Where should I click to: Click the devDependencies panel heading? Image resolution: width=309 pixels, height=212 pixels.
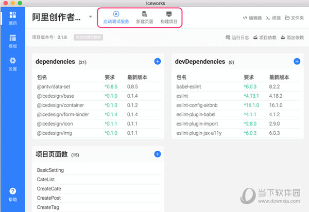200,62
